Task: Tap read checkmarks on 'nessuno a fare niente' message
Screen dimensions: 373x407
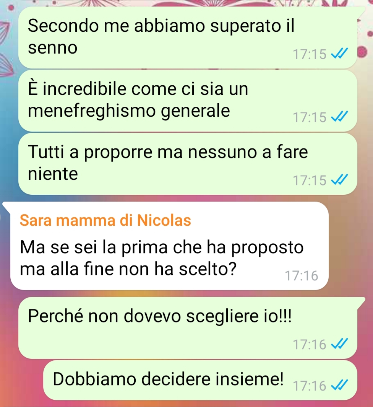Action: (x=339, y=180)
